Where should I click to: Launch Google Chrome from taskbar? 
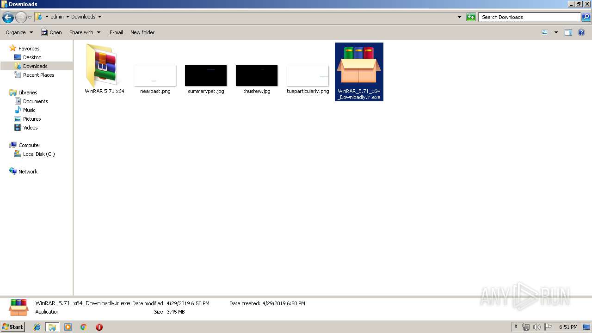coord(83,327)
